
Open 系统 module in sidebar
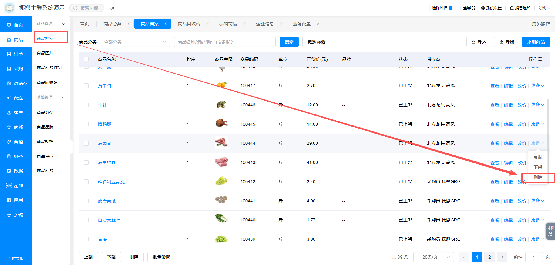(x=16, y=215)
